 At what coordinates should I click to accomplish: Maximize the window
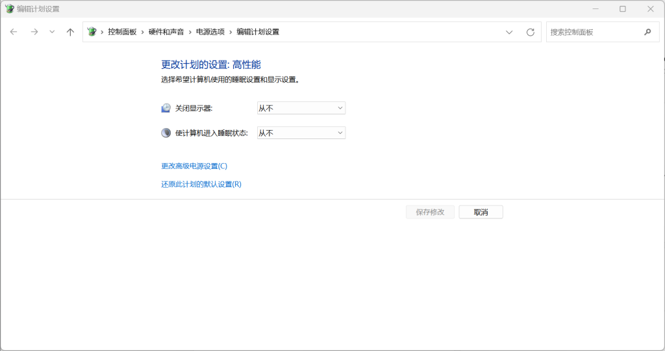[x=623, y=9]
